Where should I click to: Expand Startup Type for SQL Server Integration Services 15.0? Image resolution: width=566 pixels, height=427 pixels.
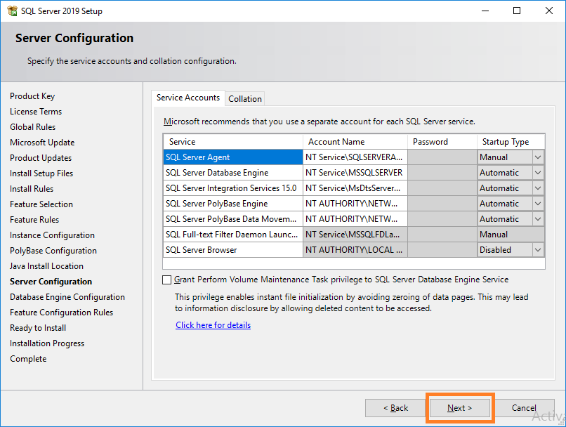538,188
